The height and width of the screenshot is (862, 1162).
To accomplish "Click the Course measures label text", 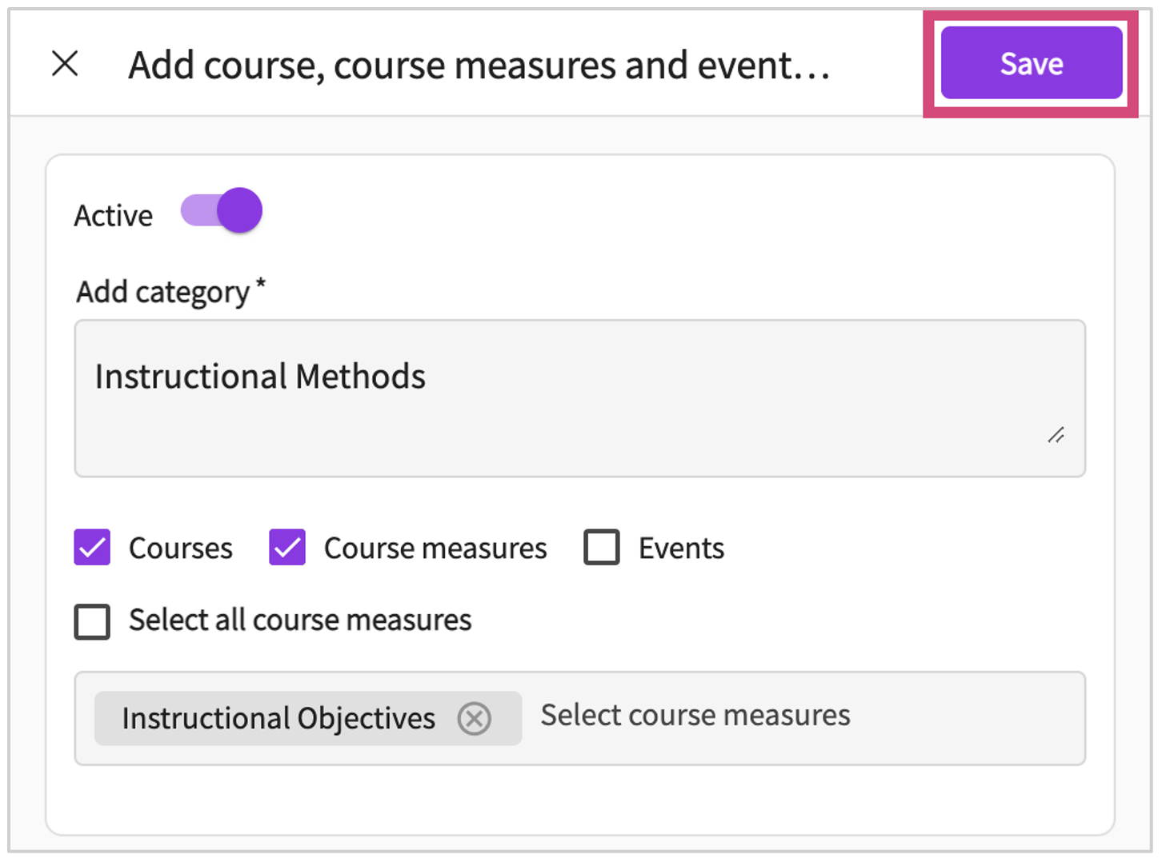I will [x=435, y=549].
